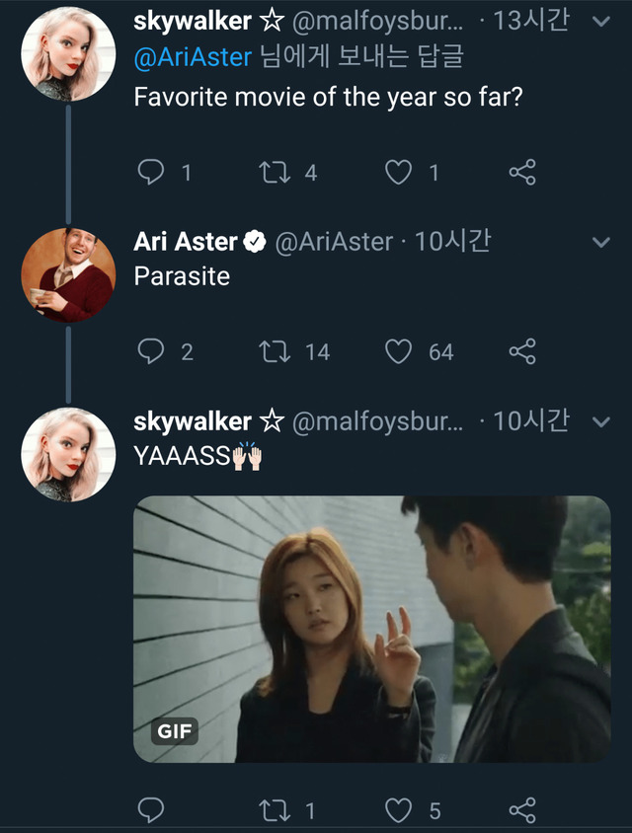This screenshot has width=632, height=833.
Task: Like Ari Aster's Parasite tweet
Action: pos(398,351)
